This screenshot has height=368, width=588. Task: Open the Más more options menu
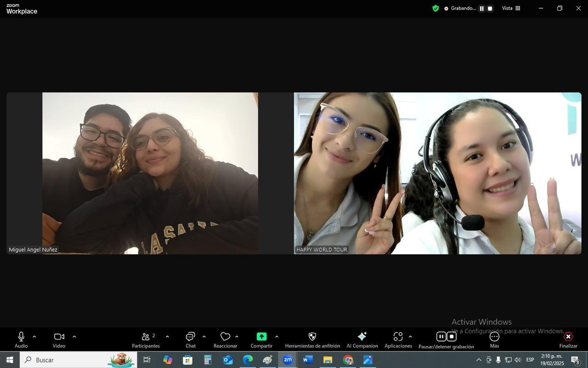[x=494, y=340]
